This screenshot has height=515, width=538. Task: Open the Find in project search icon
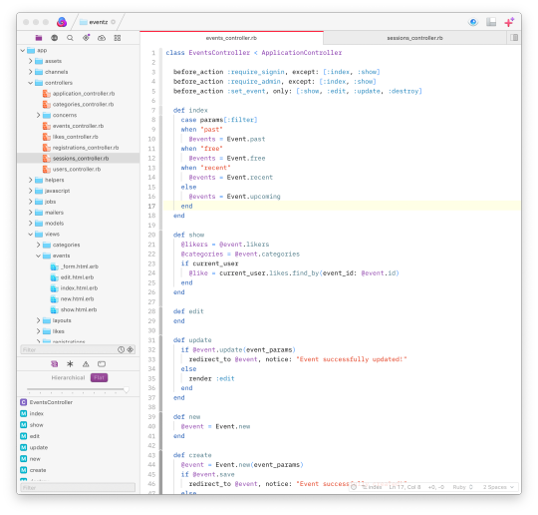click(x=70, y=38)
